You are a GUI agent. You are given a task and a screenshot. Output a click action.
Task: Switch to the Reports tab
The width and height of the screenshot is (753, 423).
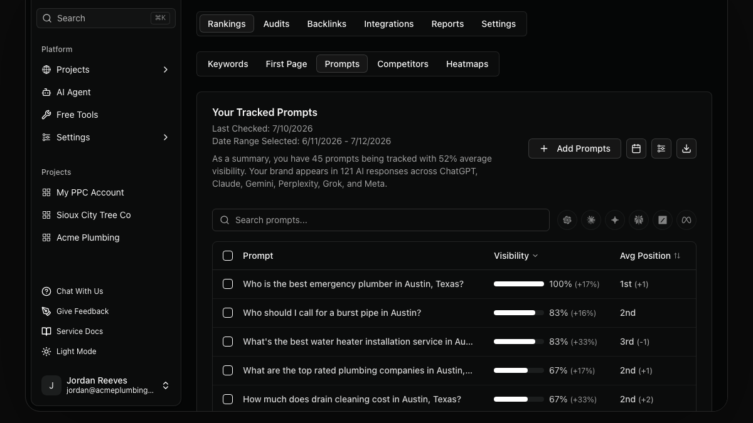tap(447, 24)
